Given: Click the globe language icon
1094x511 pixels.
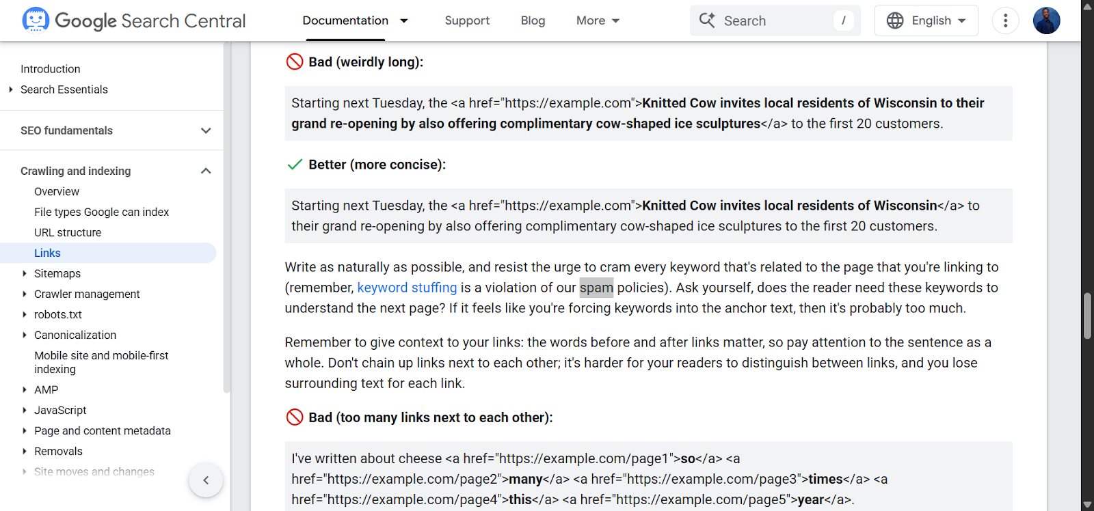Looking at the screenshot, I should 894,20.
